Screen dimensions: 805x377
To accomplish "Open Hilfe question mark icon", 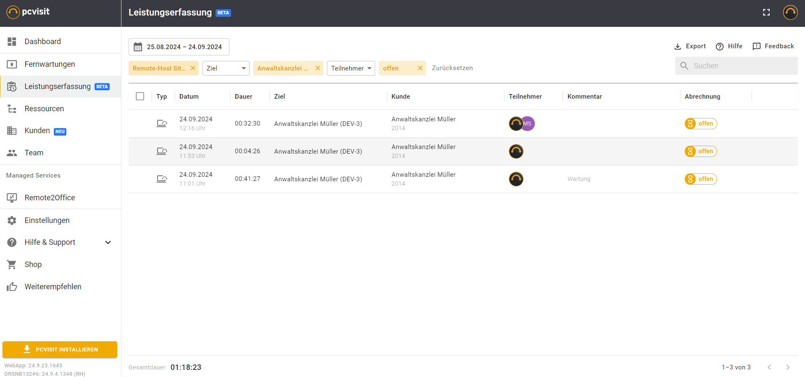I will (x=720, y=47).
